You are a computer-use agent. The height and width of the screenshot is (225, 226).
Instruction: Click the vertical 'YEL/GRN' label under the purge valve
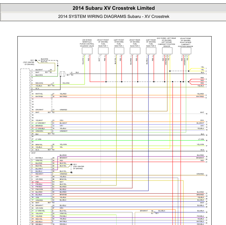(83, 61)
